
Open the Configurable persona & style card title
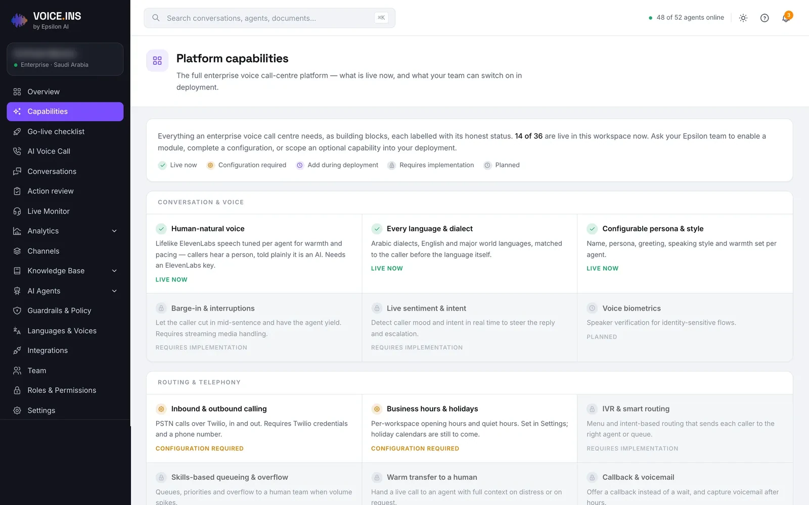point(653,229)
